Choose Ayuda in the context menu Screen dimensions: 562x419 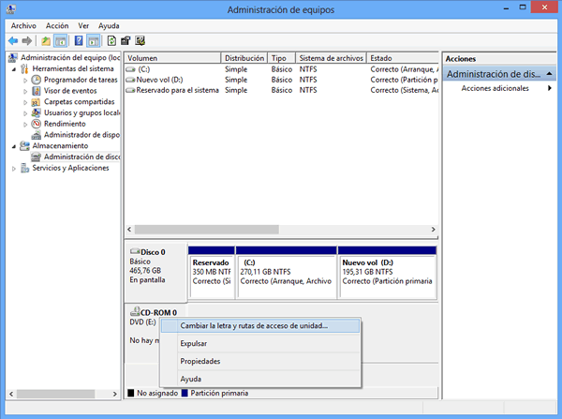(259, 379)
